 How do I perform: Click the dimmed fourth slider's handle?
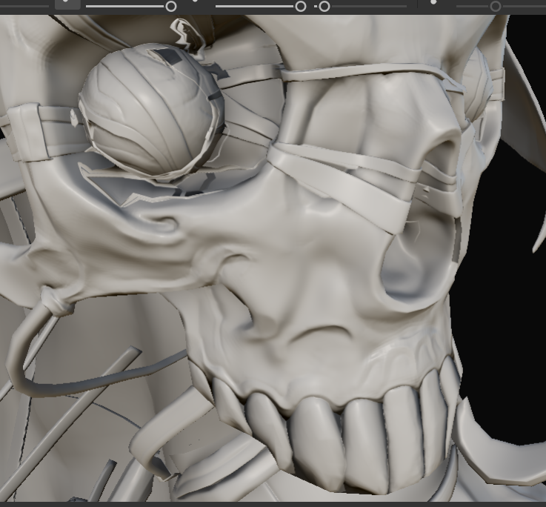(496, 7)
